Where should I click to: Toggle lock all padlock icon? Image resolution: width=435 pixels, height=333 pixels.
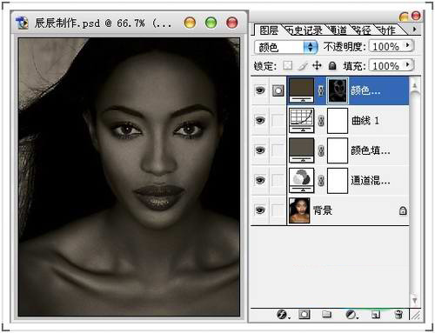pos(332,66)
